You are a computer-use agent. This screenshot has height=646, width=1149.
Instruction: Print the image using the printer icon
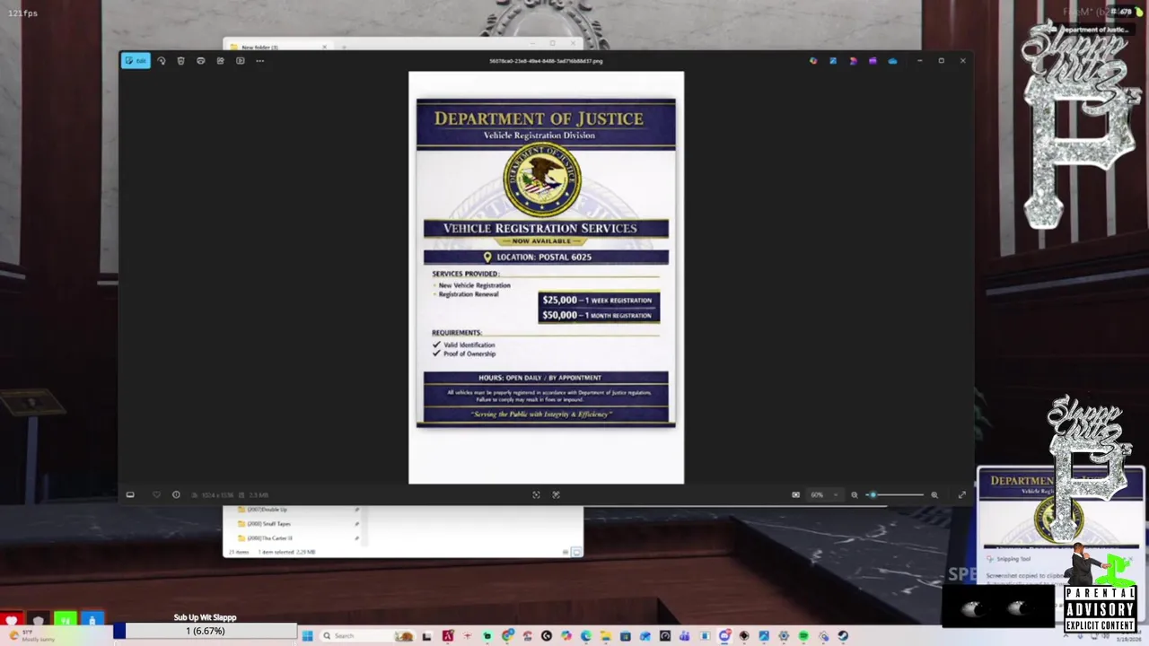pyautogui.click(x=200, y=61)
